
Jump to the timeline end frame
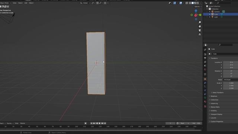pos(105,123)
